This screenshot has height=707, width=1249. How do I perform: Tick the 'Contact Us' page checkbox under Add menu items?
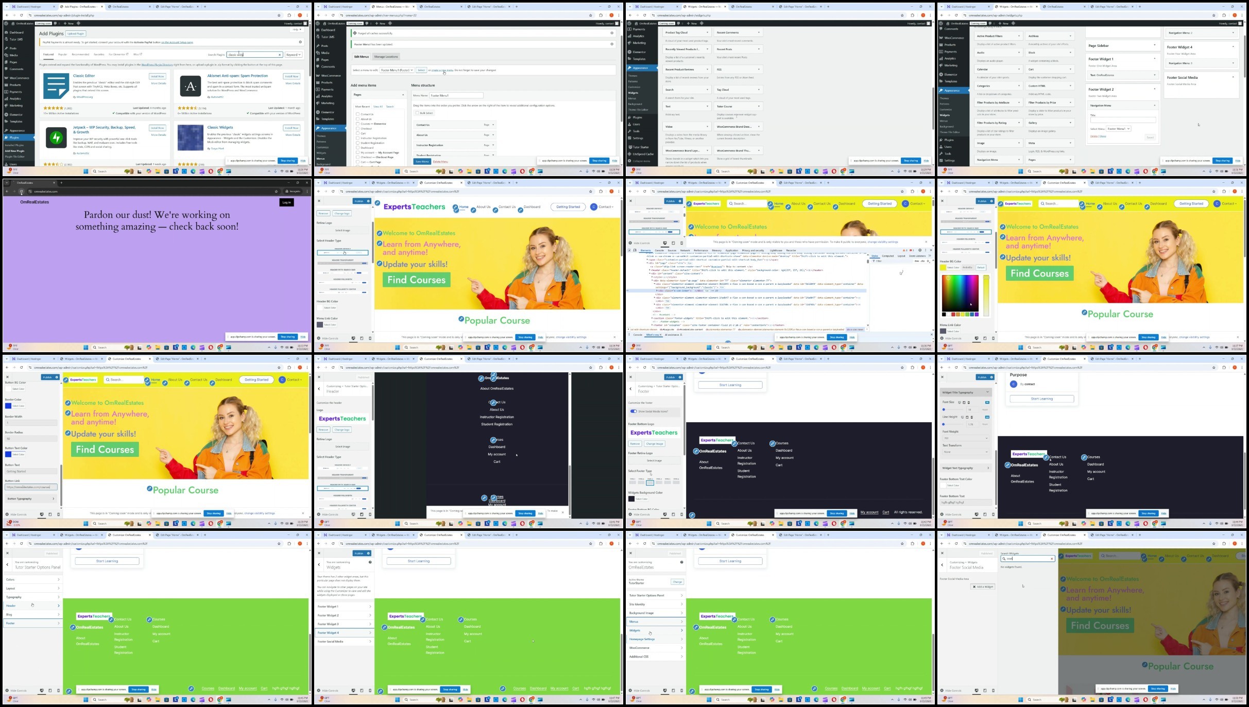coord(357,114)
